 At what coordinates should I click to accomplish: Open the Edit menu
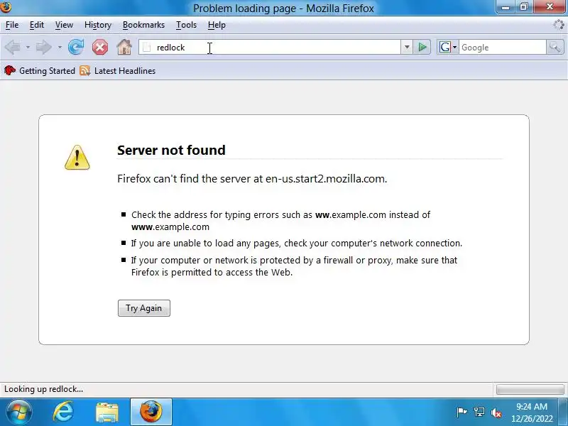(x=37, y=25)
